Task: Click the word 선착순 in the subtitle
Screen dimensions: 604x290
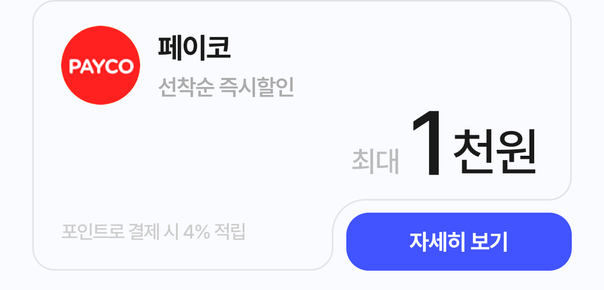Action: [186, 88]
